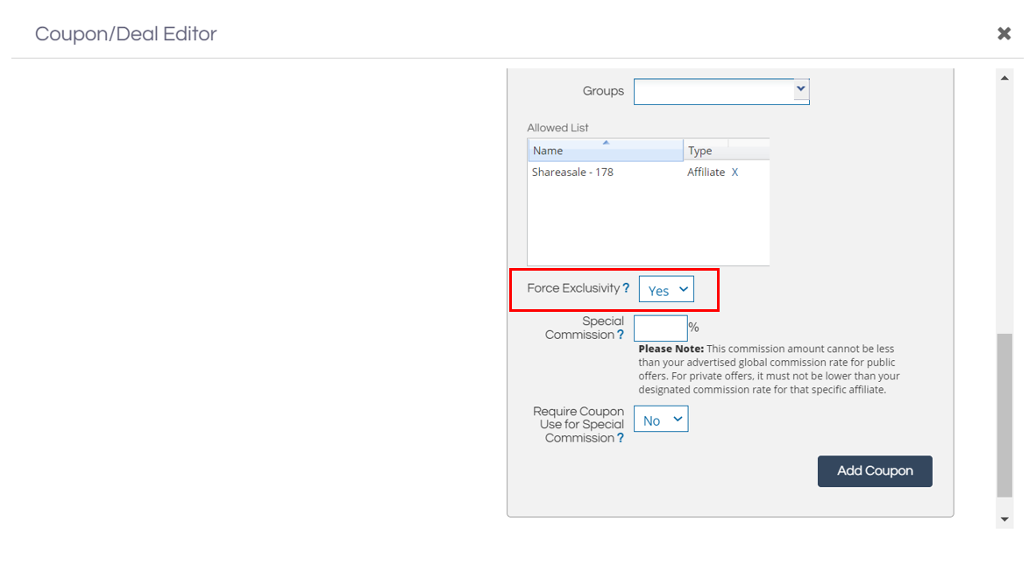Remove Shareasale affiliate with the X
The image size is (1029, 565).
(734, 173)
